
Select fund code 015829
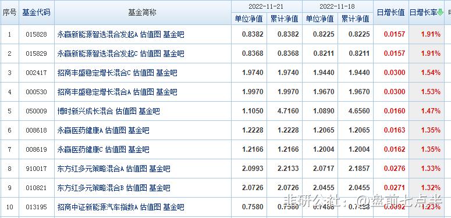tap(36, 53)
